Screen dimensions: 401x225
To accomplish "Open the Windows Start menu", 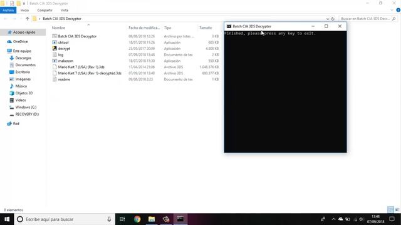I will pos(7,219).
